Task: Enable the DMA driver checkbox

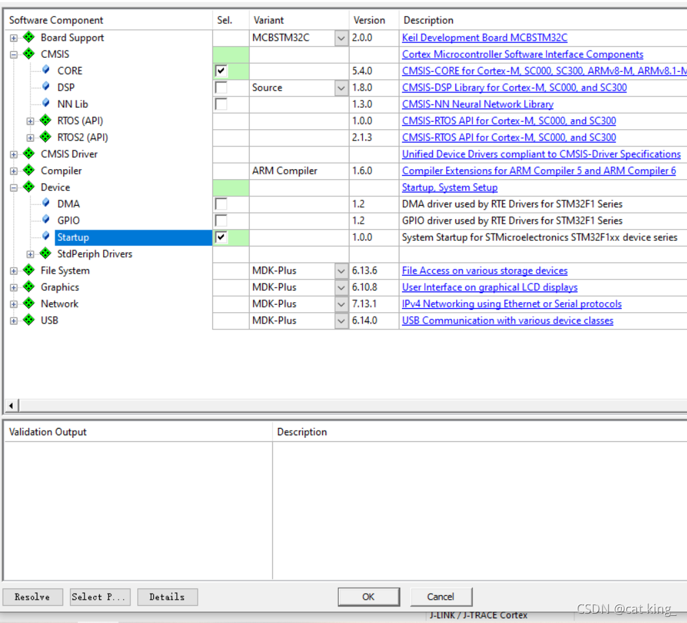Action: click(221, 204)
